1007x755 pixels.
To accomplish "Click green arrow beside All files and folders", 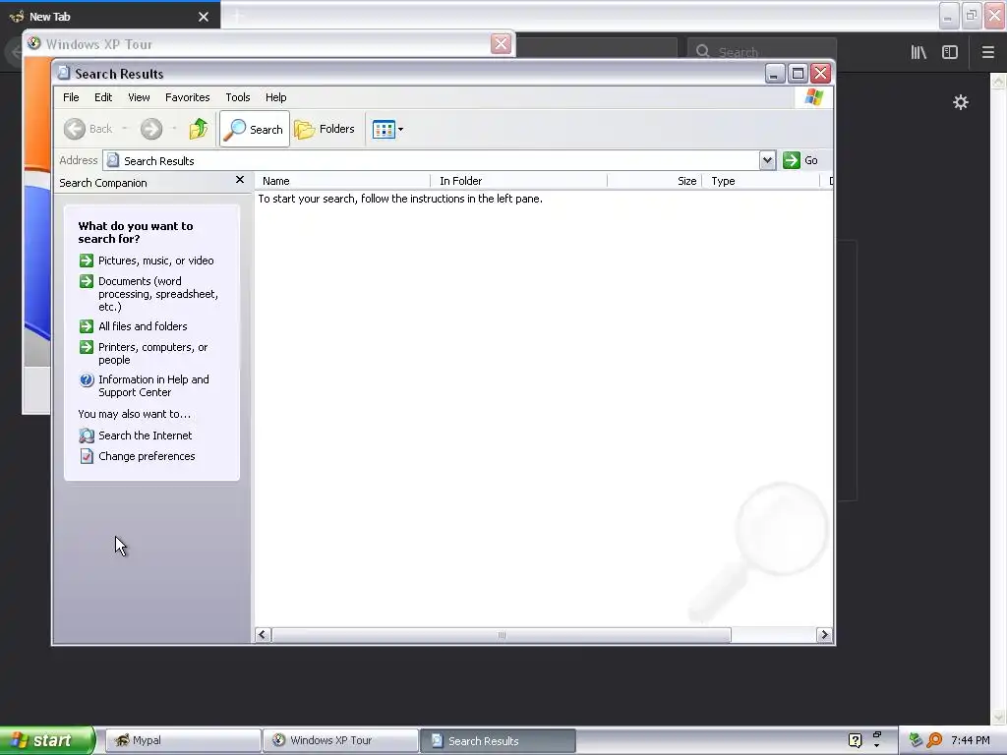I will [x=87, y=326].
